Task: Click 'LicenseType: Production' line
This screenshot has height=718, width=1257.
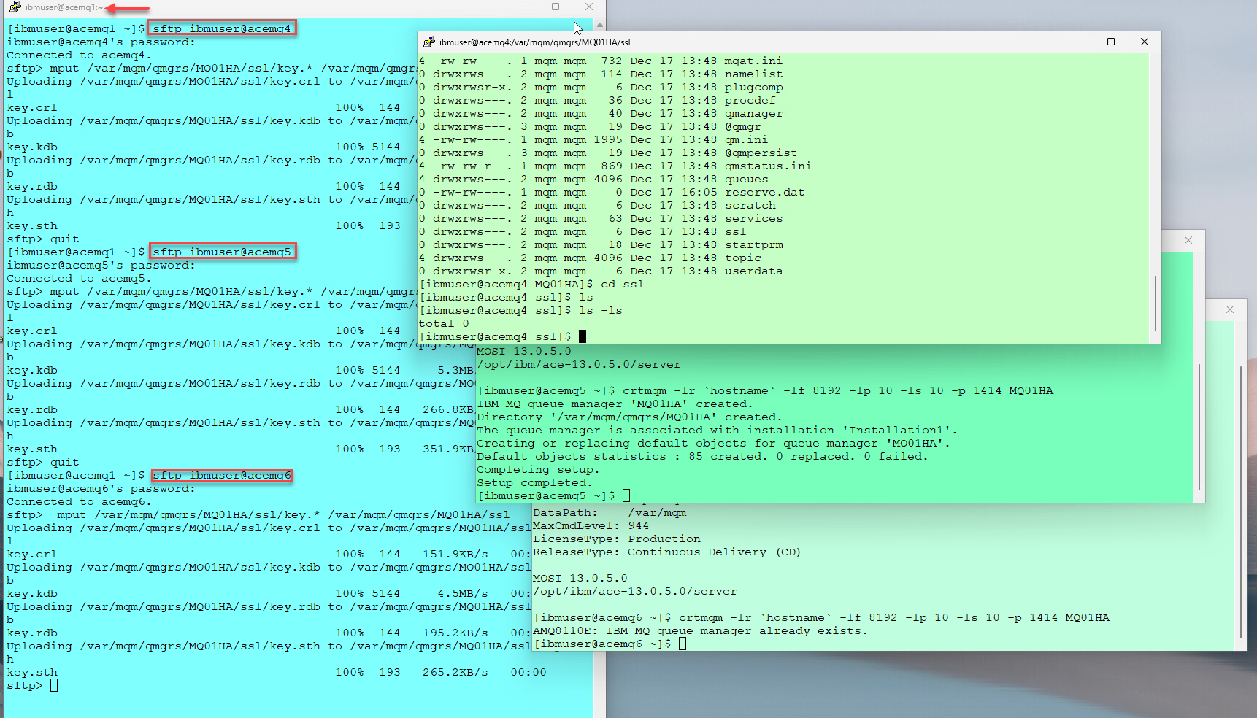Action: [x=617, y=538]
